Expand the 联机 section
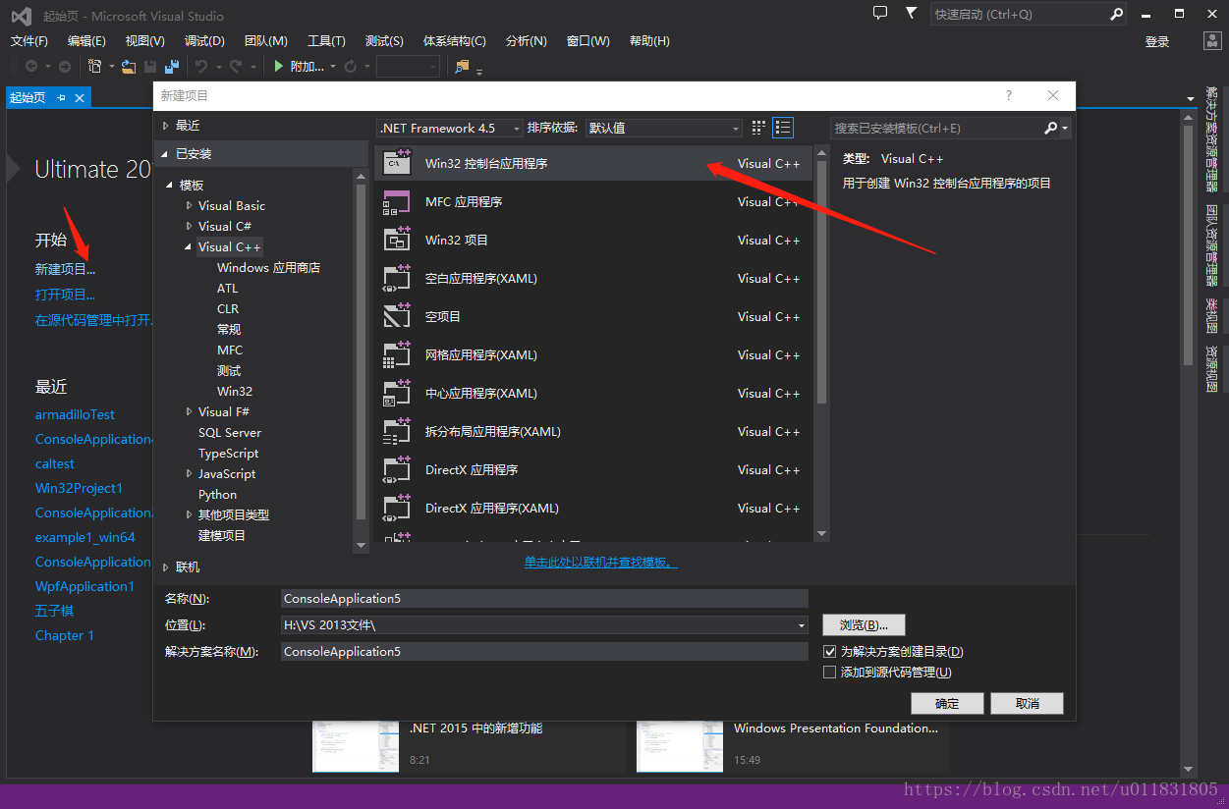This screenshot has width=1229, height=809. [x=166, y=567]
